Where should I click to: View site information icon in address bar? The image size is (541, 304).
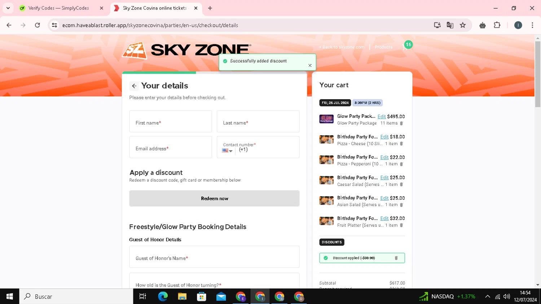pyautogui.click(x=54, y=25)
